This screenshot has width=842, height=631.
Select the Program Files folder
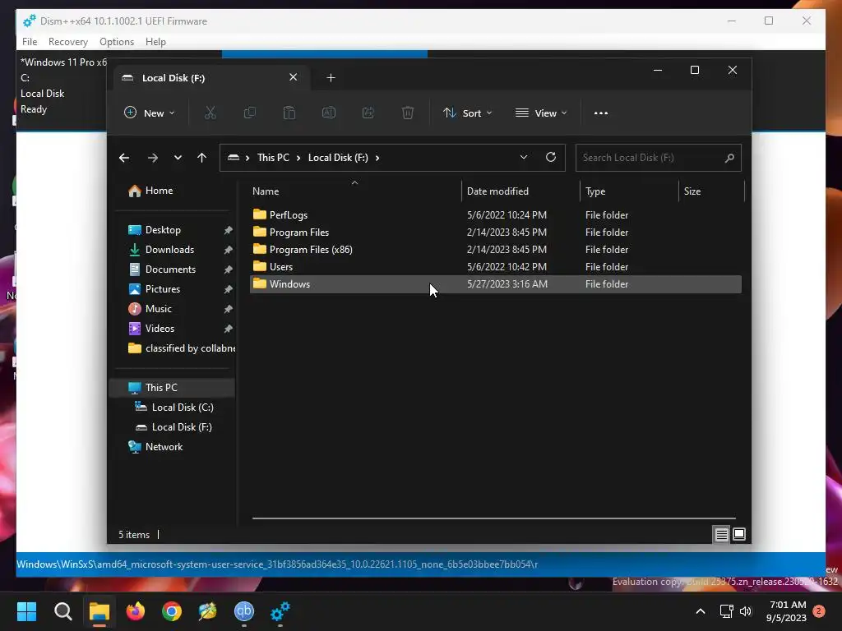(x=496, y=233)
